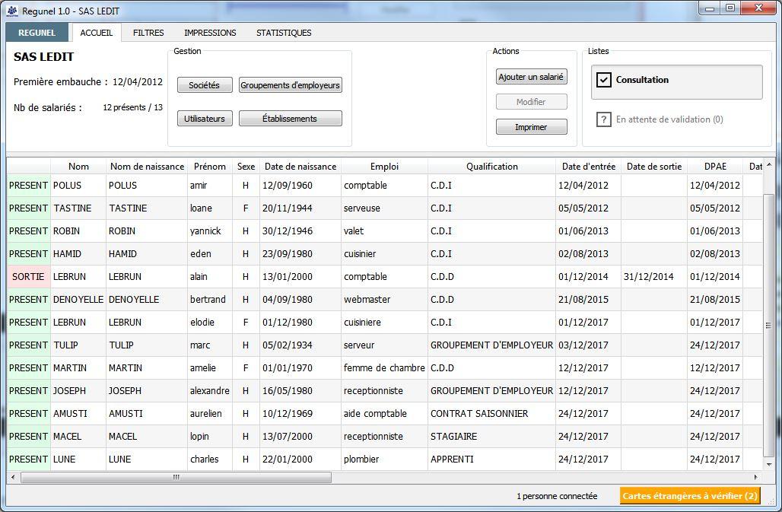Screen dimensions: 782x512
Task: Click table scroll down arrow
Action: click(x=769, y=464)
